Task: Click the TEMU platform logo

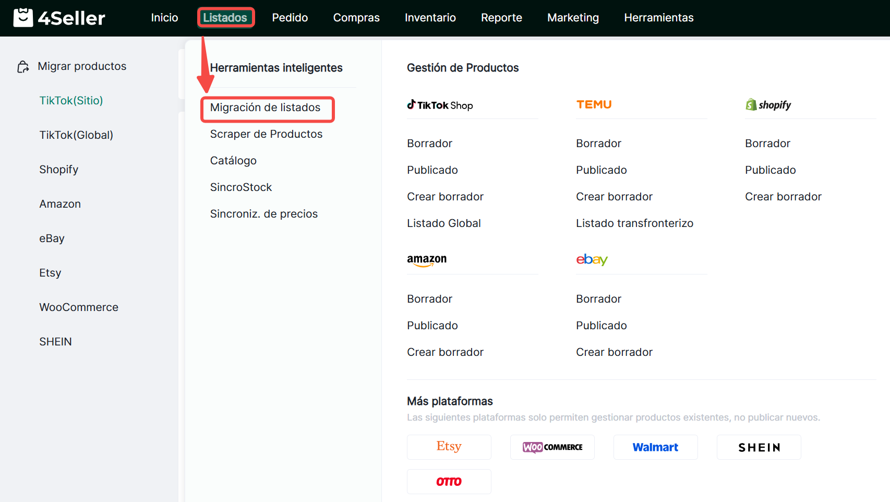Action: [594, 104]
